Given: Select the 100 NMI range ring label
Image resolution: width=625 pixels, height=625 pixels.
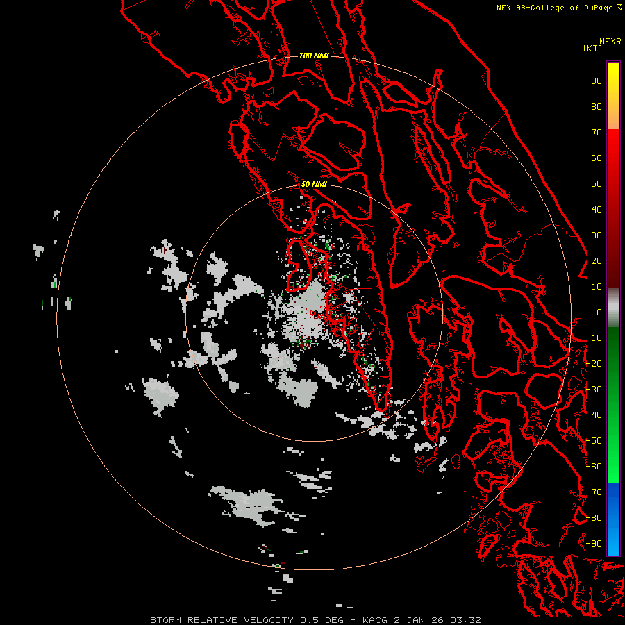Looking at the screenshot, I should (x=314, y=56).
